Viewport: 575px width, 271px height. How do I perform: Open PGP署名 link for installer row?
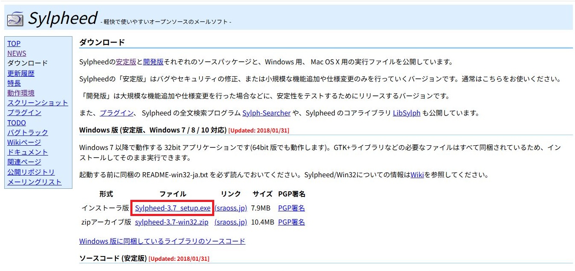pos(291,208)
